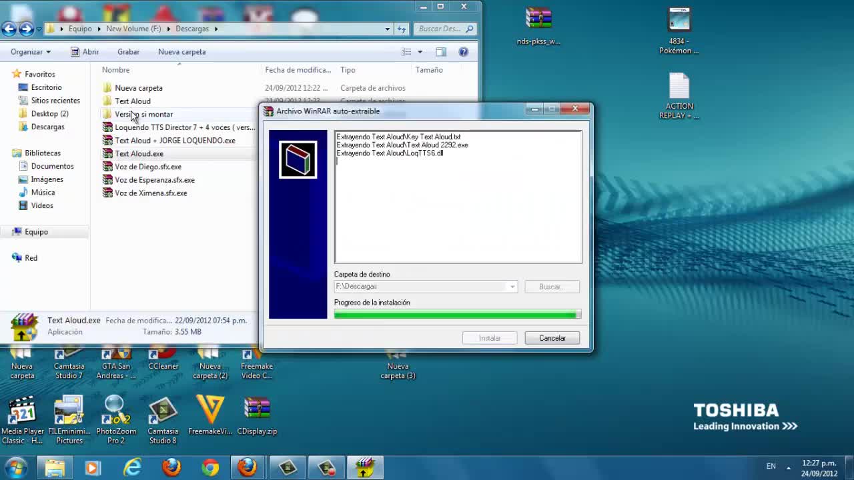Expand the address bar history dropdown

tap(387, 29)
